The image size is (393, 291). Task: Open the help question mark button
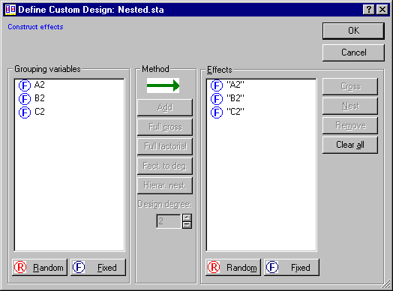coord(369,10)
